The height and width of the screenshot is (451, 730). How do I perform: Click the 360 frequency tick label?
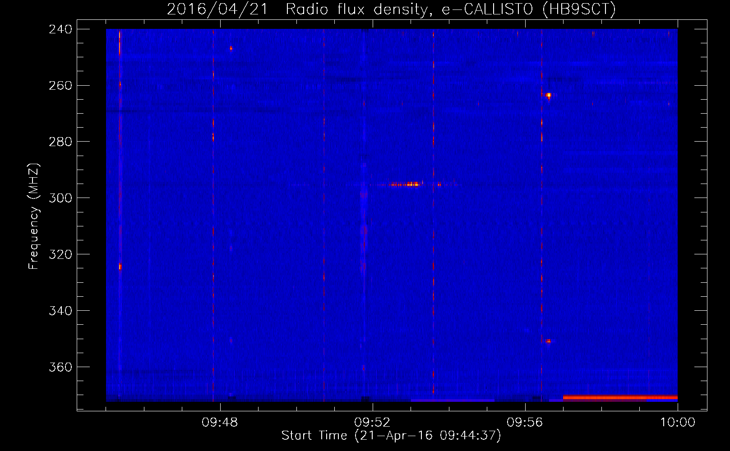pyautogui.click(x=60, y=367)
